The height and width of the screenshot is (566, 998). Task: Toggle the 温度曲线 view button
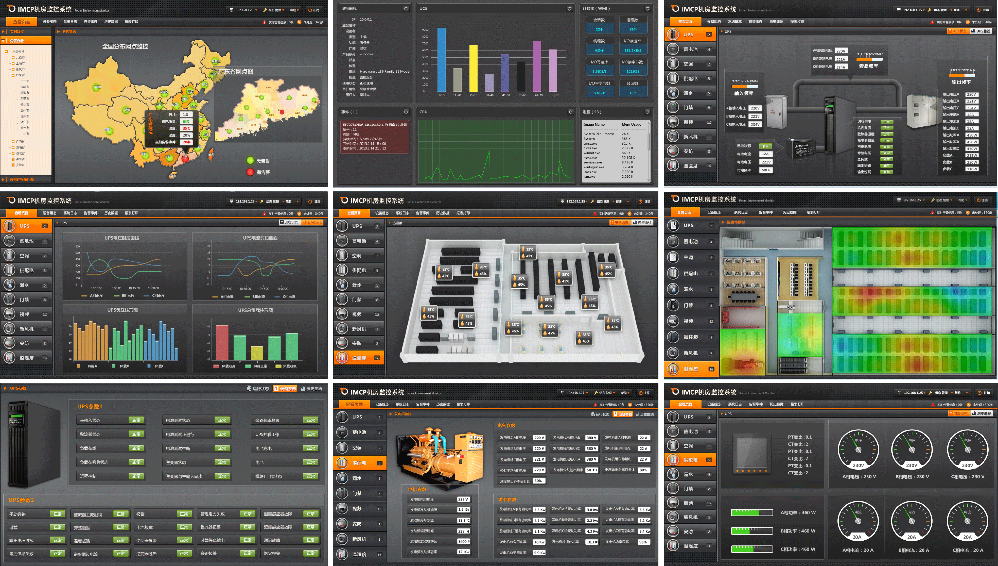tap(642, 223)
